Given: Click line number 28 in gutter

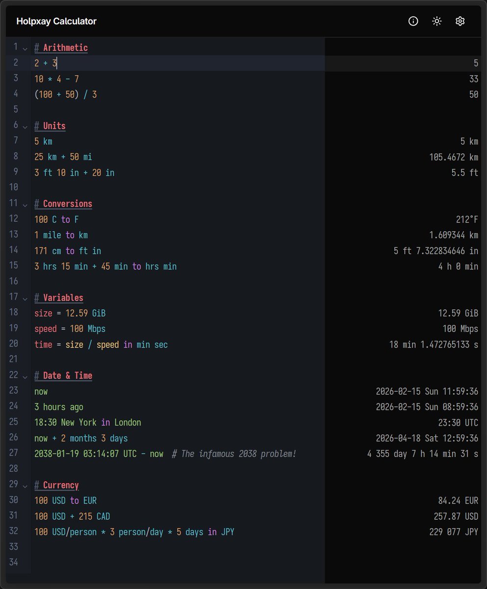Looking at the screenshot, I should pyautogui.click(x=13, y=469).
